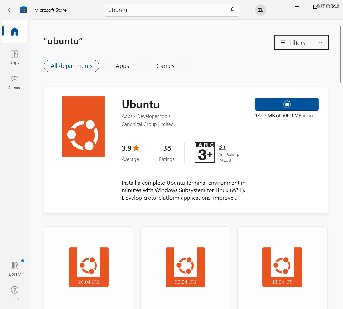Open the Help sidebar icon
This screenshot has width=343, height=309.
click(15, 293)
